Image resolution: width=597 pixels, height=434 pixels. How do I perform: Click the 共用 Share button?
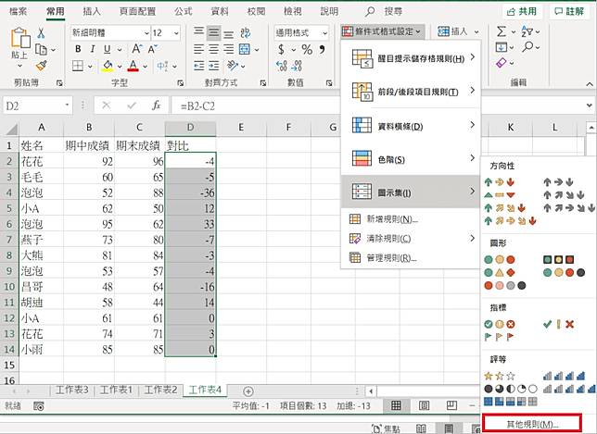tap(522, 12)
